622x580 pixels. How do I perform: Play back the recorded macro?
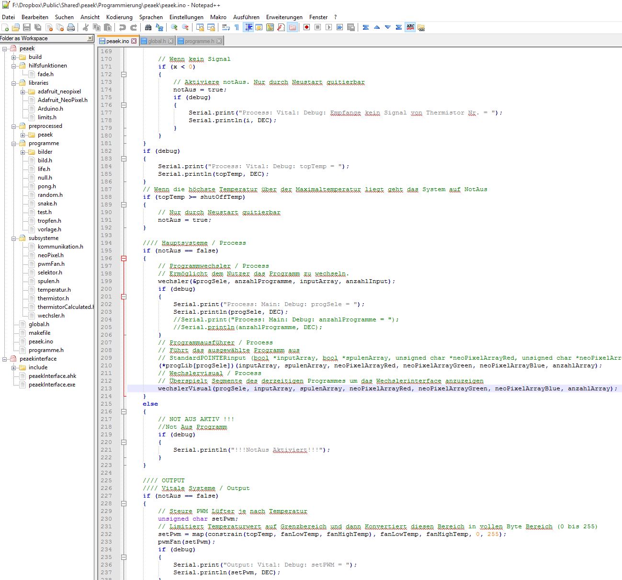point(328,27)
